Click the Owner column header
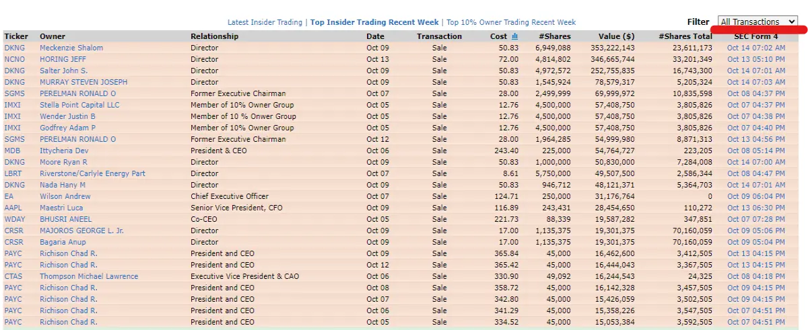The height and width of the screenshot is (330, 808). tap(53, 36)
